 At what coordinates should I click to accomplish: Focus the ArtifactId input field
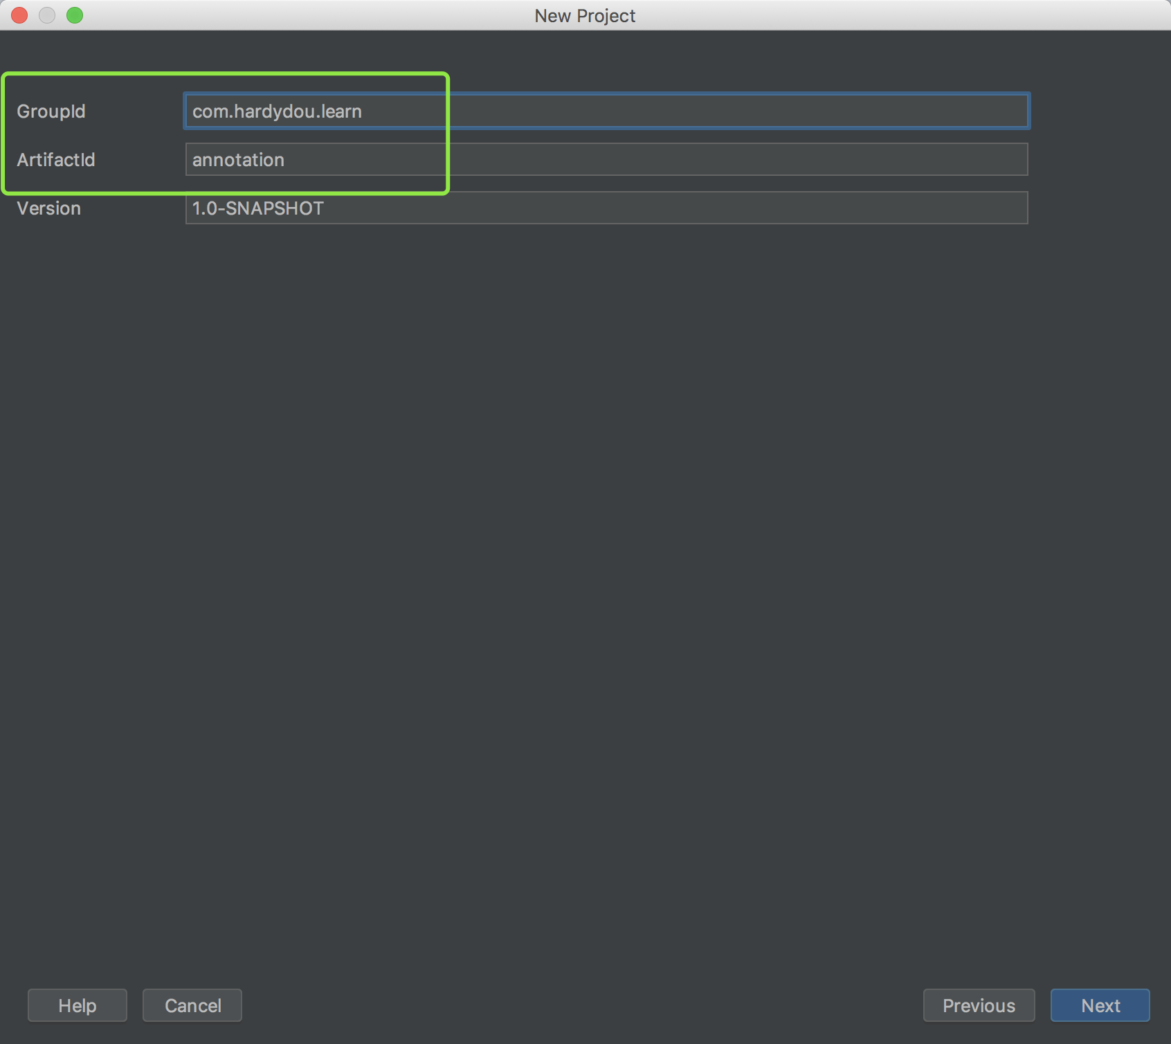pos(606,159)
